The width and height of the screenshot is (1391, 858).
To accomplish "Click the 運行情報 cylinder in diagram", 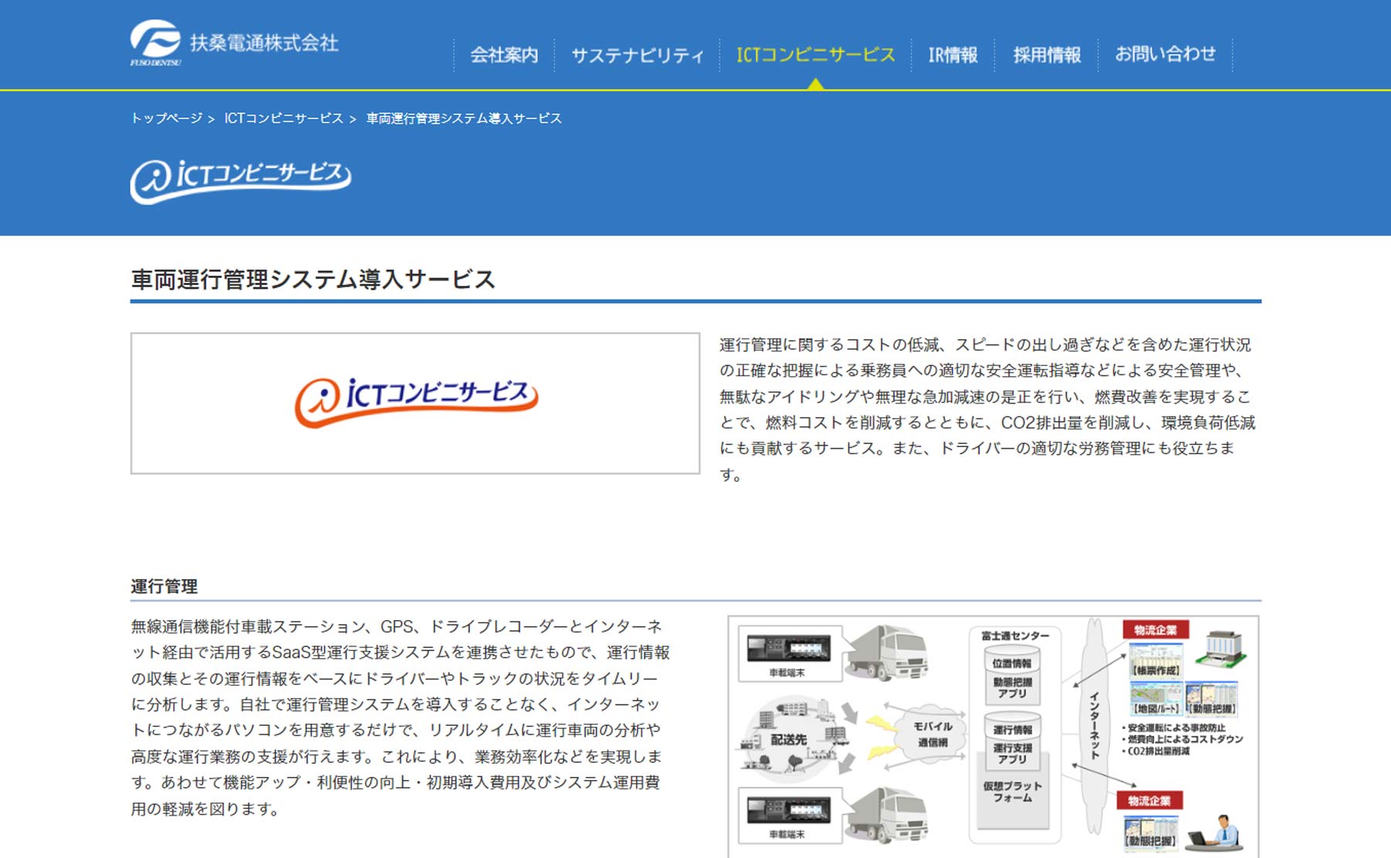I will [1012, 728].
